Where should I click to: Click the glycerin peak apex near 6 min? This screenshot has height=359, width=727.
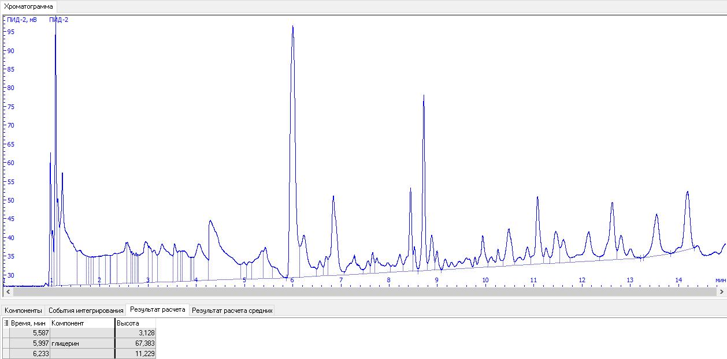click(x=293, y=27)
